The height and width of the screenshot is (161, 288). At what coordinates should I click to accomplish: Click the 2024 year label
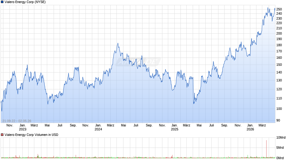[x=98, y=129]
